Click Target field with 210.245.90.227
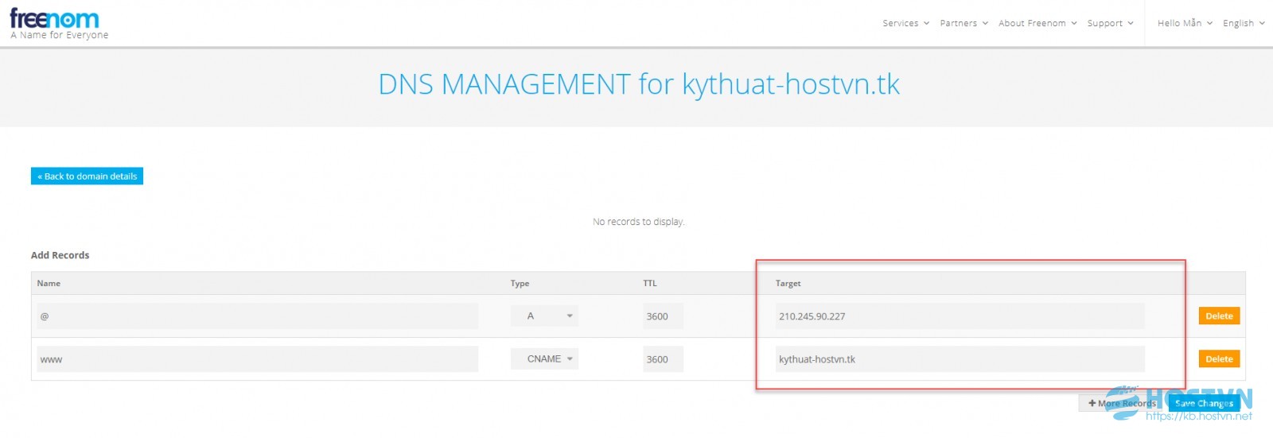This screenshot has width=1273, height=438. pyautogui.click(x=960, y=316)
